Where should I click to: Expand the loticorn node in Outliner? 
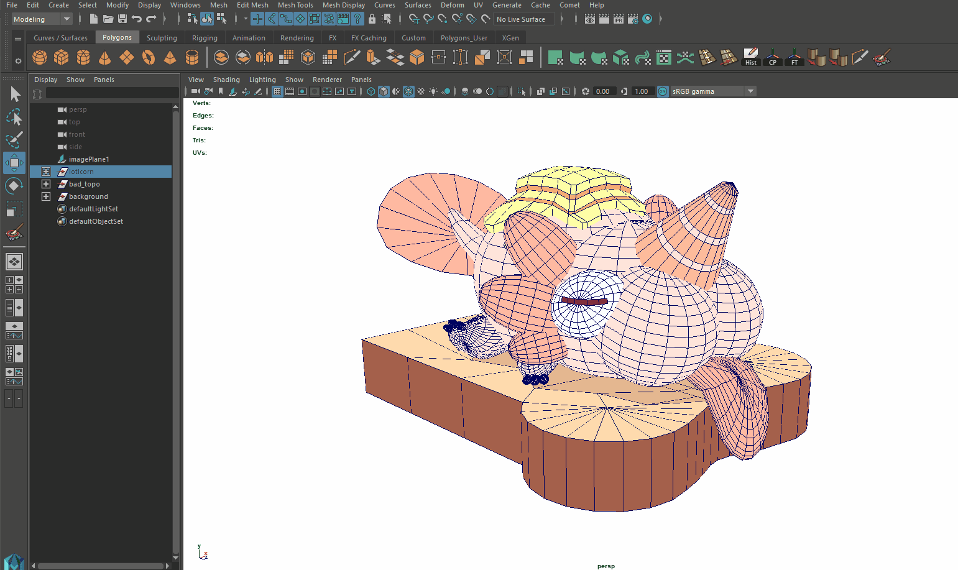(46, 172)
